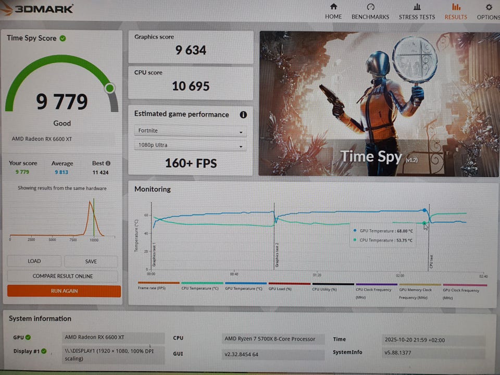Click the Options gear icon
Viewport: 500px width, 375px height.
click(489, 7)
